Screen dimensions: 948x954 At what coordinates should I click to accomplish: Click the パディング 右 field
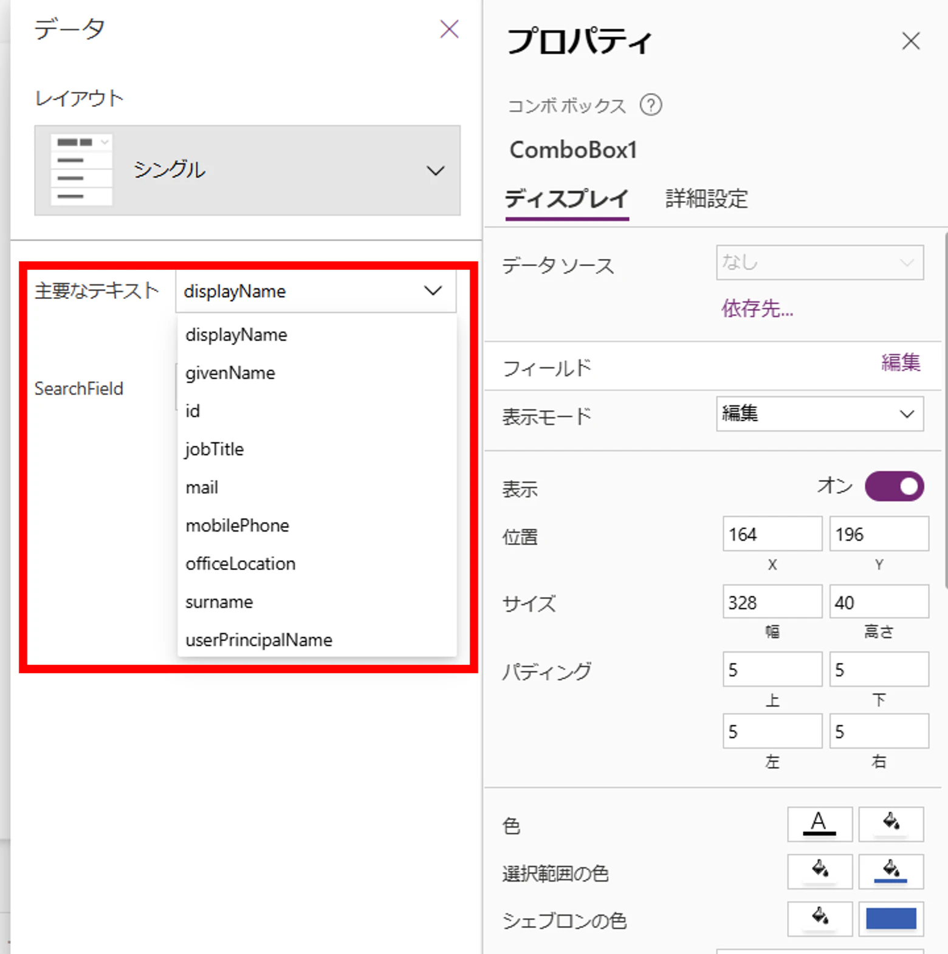(x=879, y=731)
